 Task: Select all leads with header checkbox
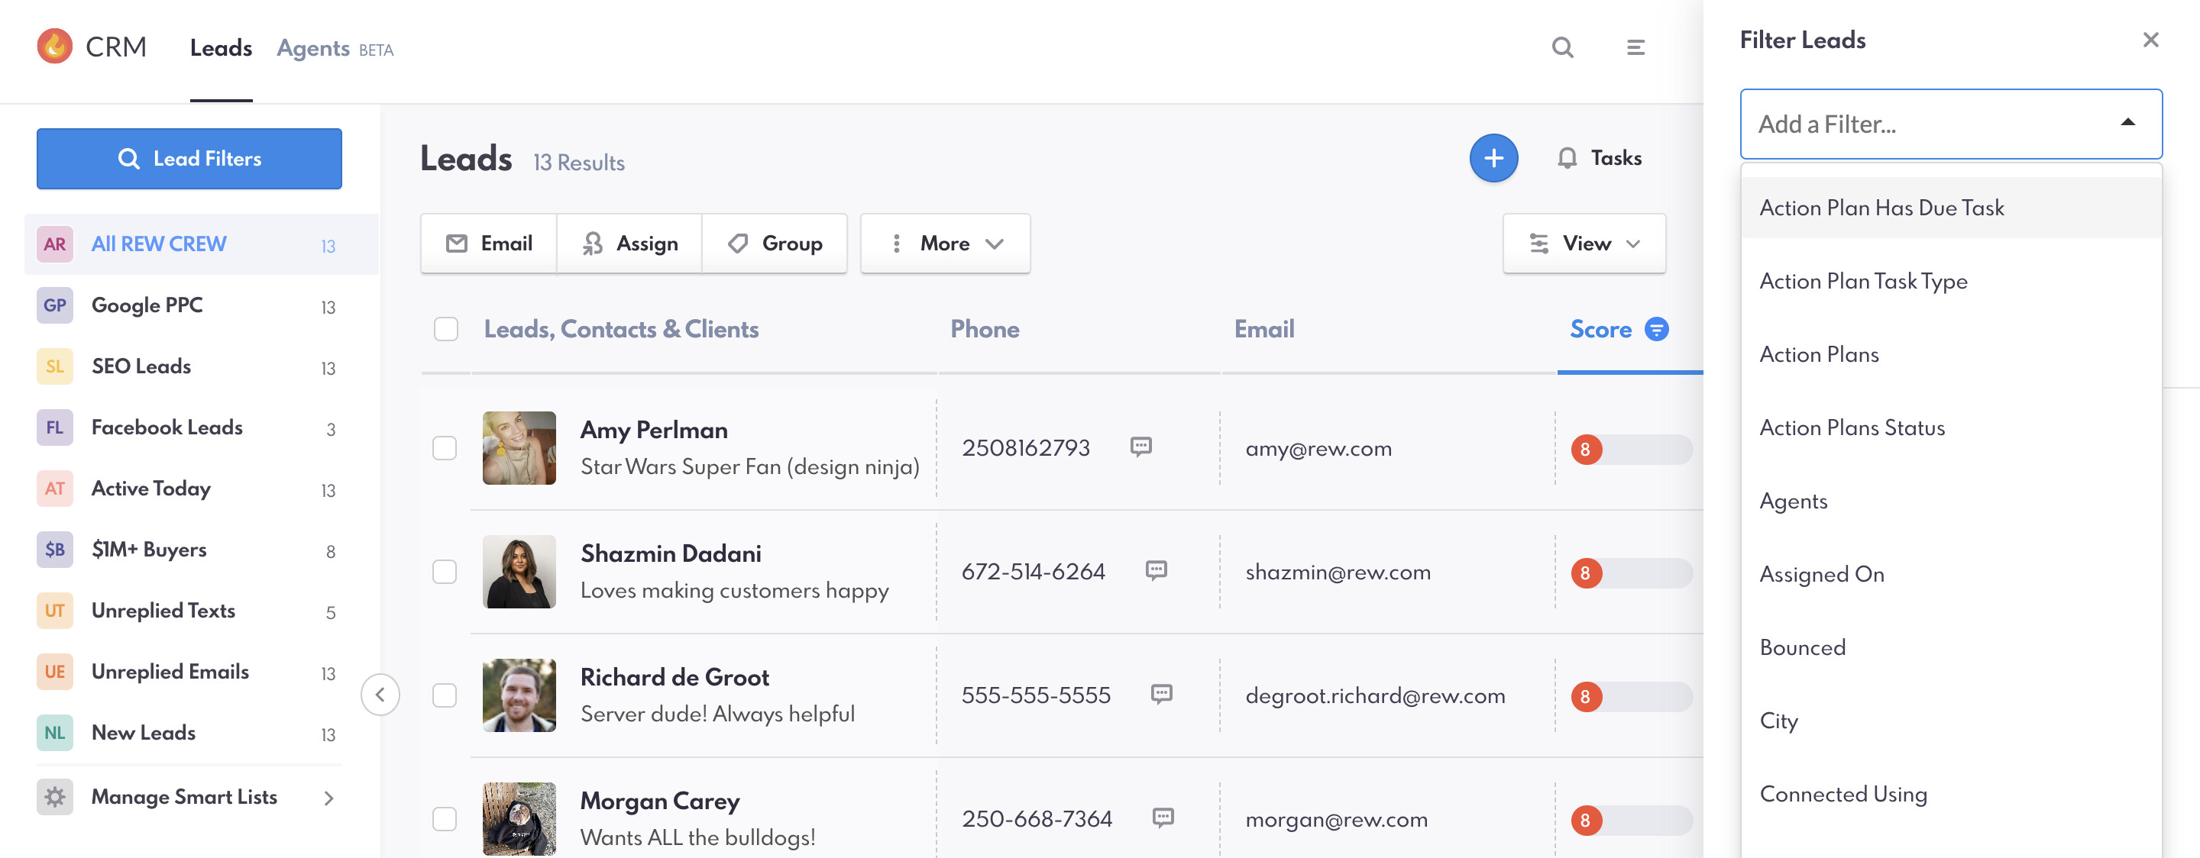point(446,329)
